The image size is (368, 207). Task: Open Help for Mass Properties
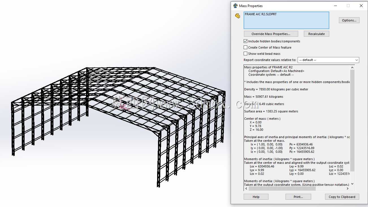[x=256, y=197]
